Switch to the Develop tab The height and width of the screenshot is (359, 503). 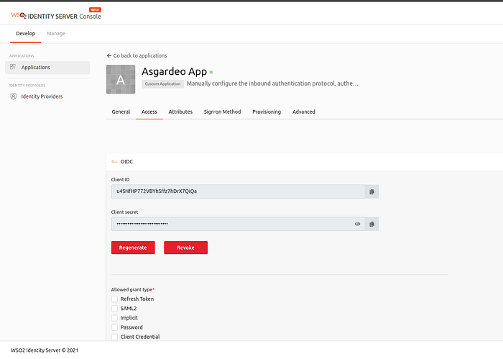(x=26, y=33)
